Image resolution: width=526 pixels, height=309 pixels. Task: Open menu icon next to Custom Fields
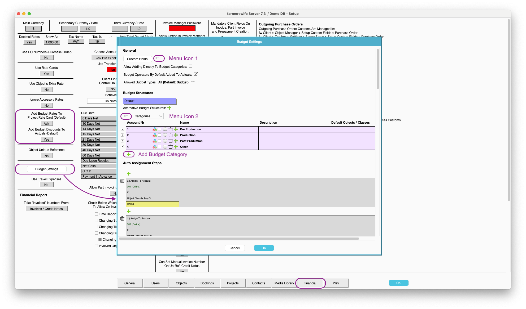158,59
